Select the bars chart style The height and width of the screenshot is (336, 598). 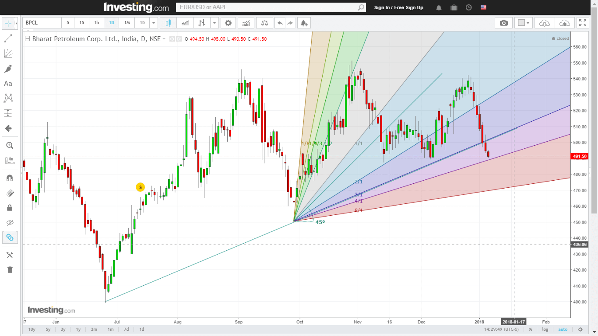click(202, 23)
